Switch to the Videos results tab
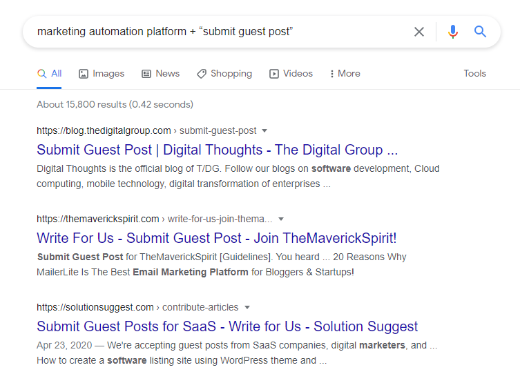 [291, 74]
